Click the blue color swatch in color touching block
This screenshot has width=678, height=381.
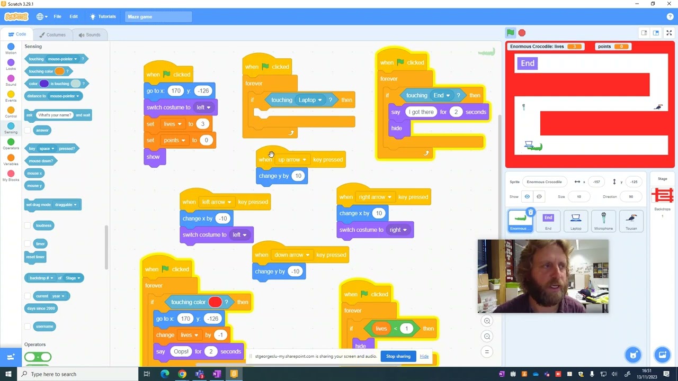pyautogui.click(x=44, y=84)
